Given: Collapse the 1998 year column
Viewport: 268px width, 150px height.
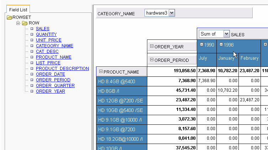Looking at the screenshot, I should point(221,44).
